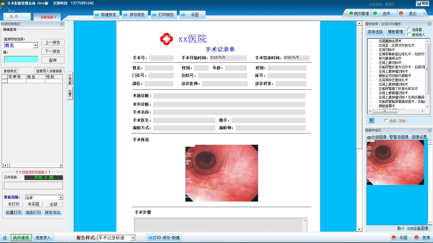Click the red 退出 exit button

click(x=410, y=13)
